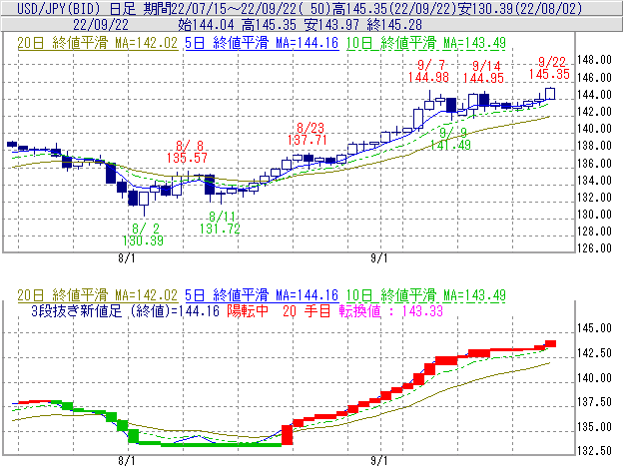Click the 8/11 131.72 low marker
This screenshot has height=474, width=623.
coord(220,223)
